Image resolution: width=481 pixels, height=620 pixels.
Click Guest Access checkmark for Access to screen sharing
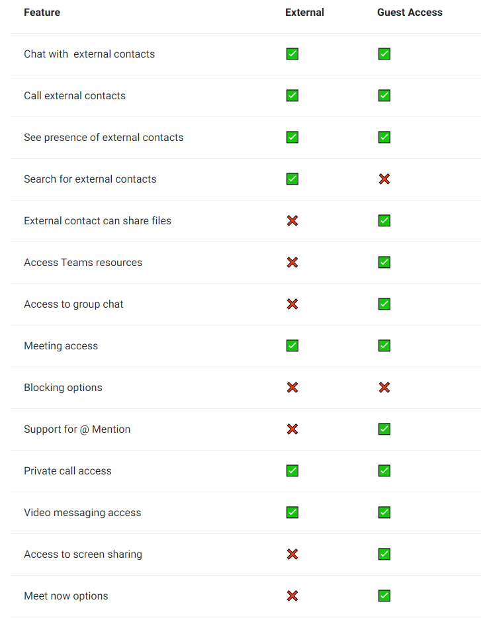pyautogui.click(x=384, y=554)
